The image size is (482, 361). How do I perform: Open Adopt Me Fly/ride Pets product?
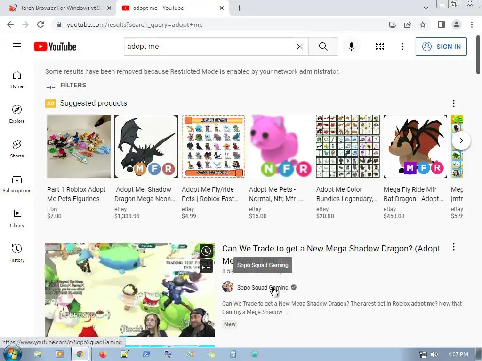tap(213, 147)
